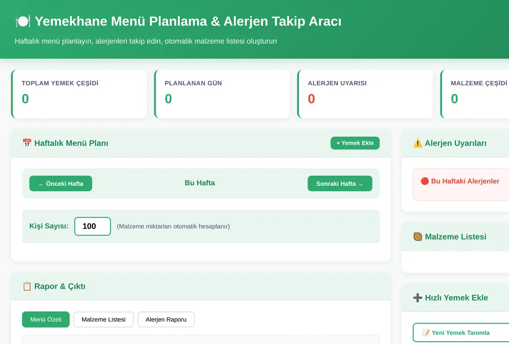This screenshot has width=509, height=344.
Task: Click the plus icon beside Hızlı Yemek Ekle
Action: (417, 298)
